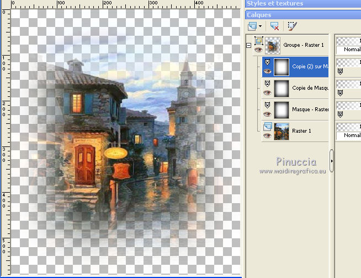Toggle visibility of Masque - Raster layer
This screenshot has height=278, width=361.
[x=267, y=114]
